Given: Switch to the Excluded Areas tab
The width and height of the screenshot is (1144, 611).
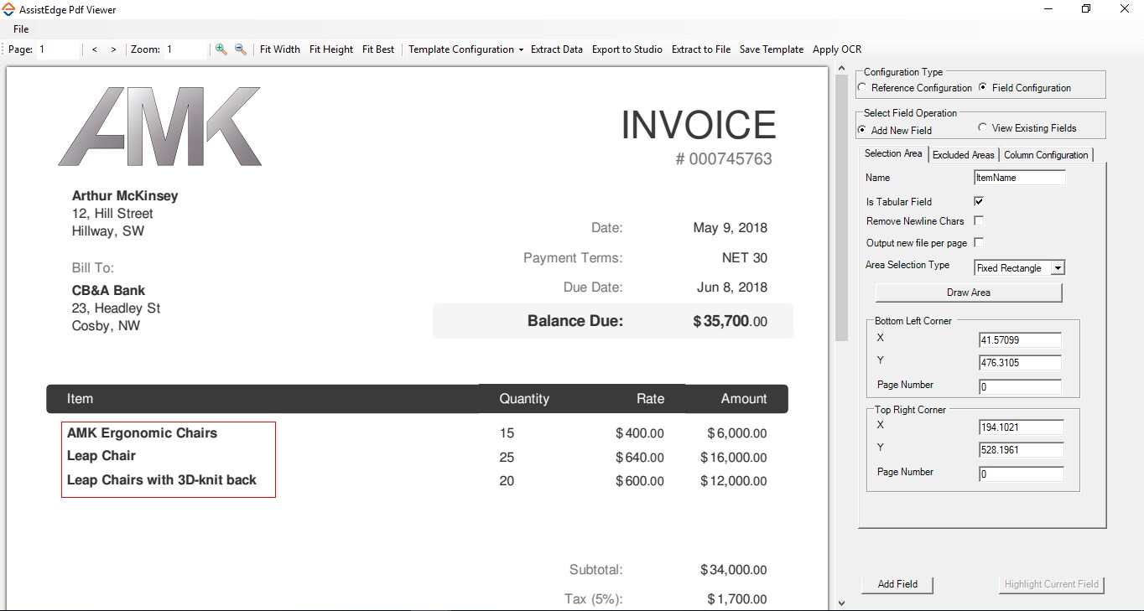Looking at the screenshot, I should [963, 154].
